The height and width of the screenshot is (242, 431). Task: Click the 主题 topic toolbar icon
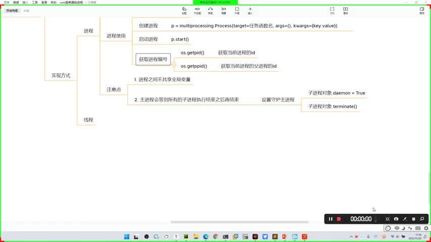point(184,11)
